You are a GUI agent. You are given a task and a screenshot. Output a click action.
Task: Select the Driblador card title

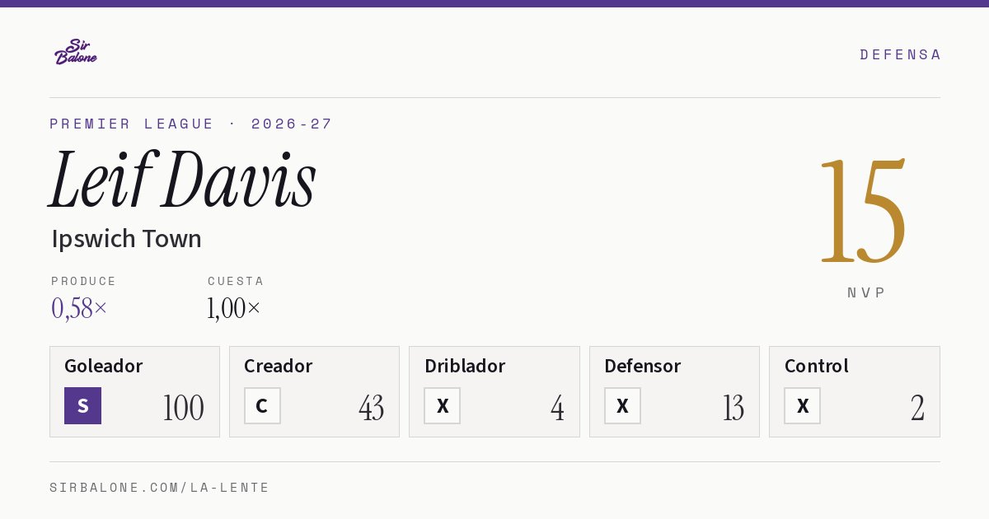coord(465,366)
